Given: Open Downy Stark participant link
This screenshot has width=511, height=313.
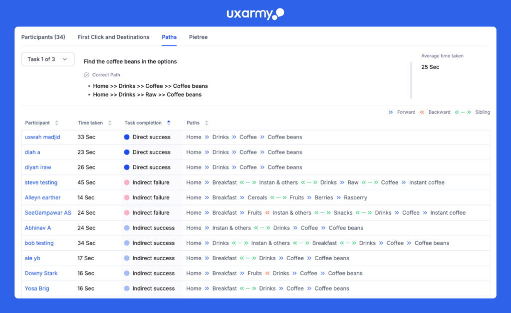Looking at the screenshot, I should (x=41, y=273).
